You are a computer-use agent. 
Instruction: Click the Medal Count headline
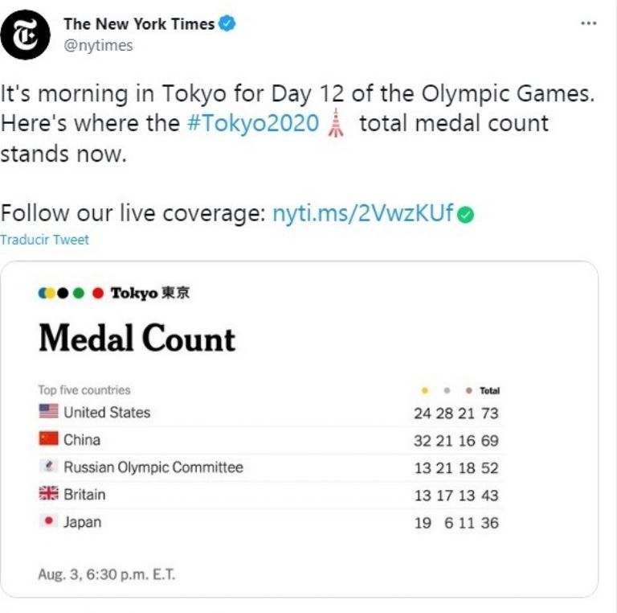(137, 339)
